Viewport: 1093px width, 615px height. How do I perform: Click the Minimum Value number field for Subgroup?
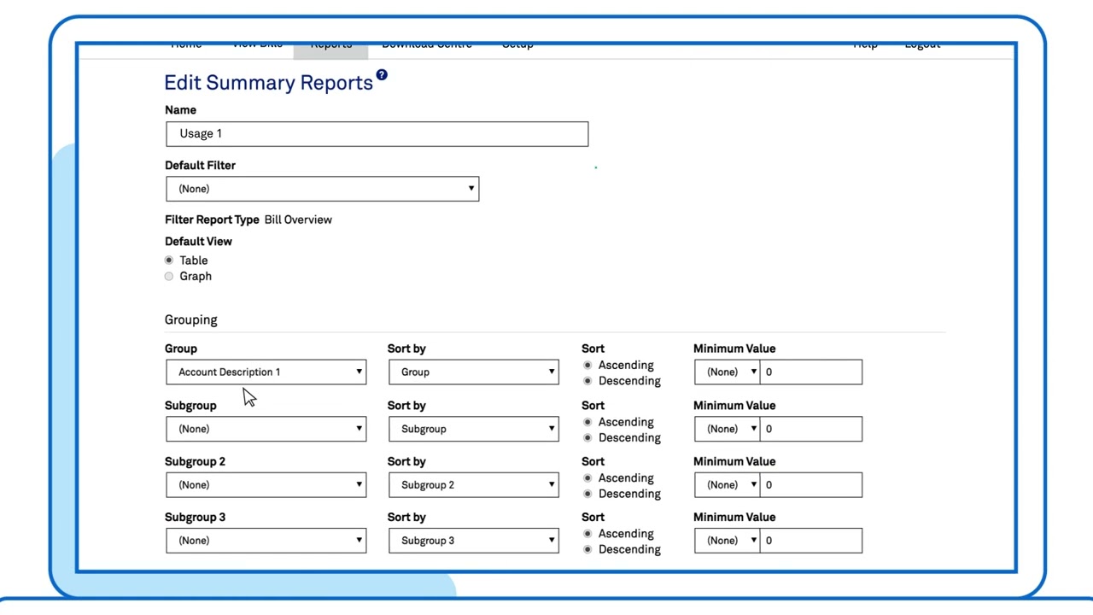click(x=810, y=429)
